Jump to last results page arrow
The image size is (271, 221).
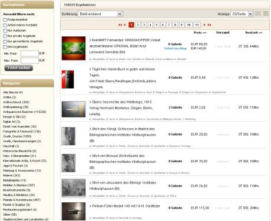coord(209,25)
